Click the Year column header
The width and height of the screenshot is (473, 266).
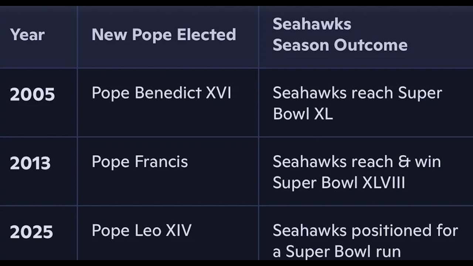point(27,35)
